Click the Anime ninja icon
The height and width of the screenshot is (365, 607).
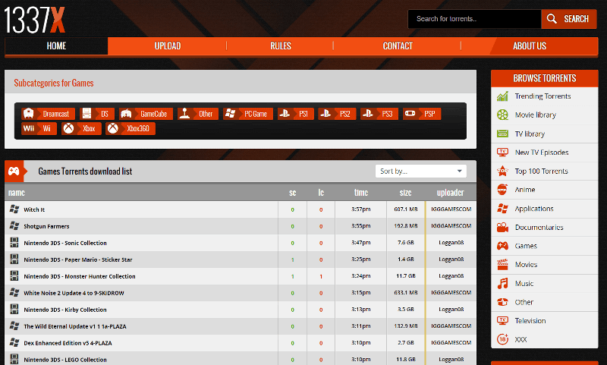coord(502,189)
